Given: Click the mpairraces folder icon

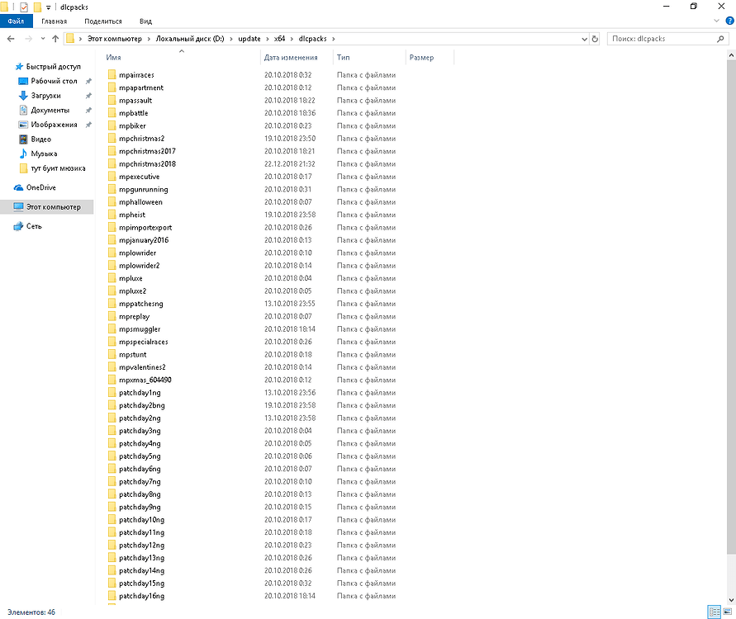Looking at the screenshot, I should pyautogui.click(x=112, y=74).
